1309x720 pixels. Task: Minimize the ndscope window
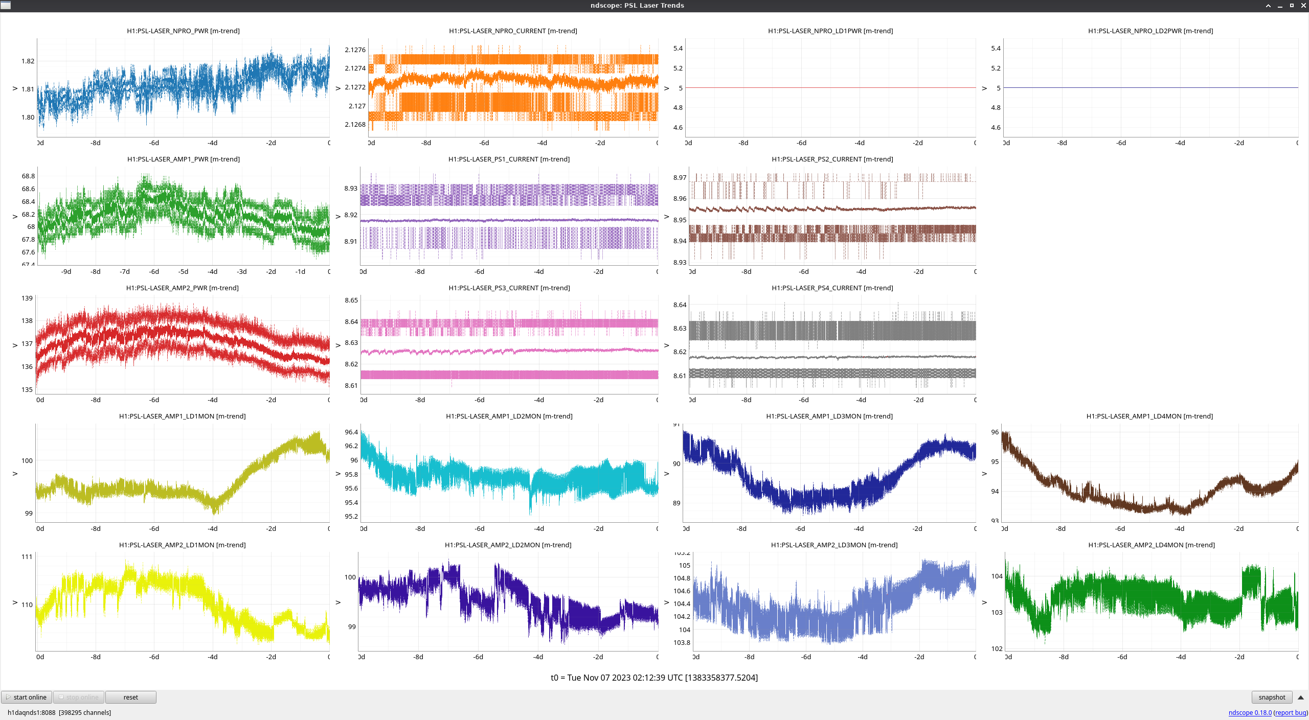point(1280,5)
